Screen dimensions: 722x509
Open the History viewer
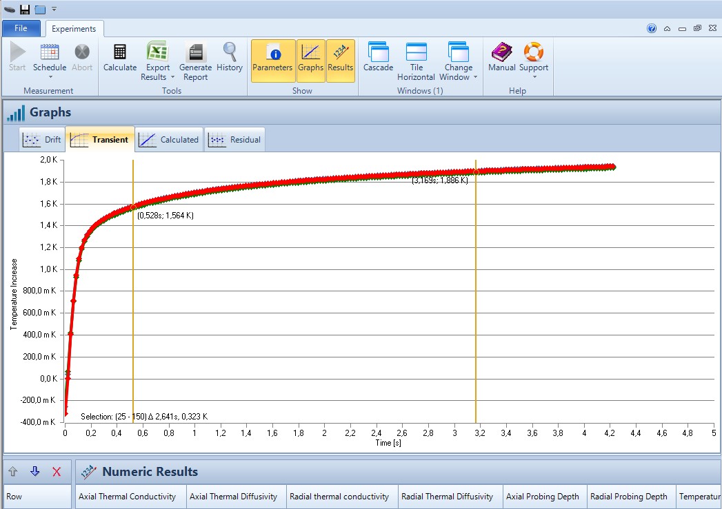(229, 58)
